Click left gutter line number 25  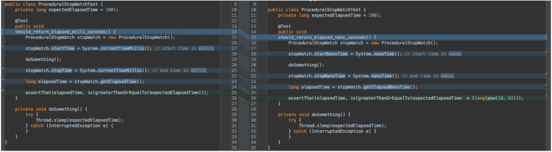click(234, 93)
